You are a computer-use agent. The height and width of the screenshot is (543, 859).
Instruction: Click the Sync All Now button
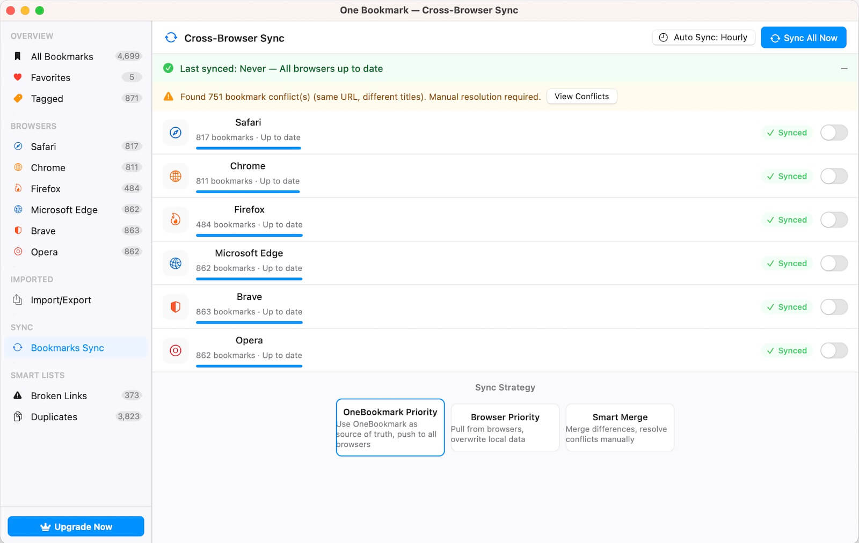(803, 38)
